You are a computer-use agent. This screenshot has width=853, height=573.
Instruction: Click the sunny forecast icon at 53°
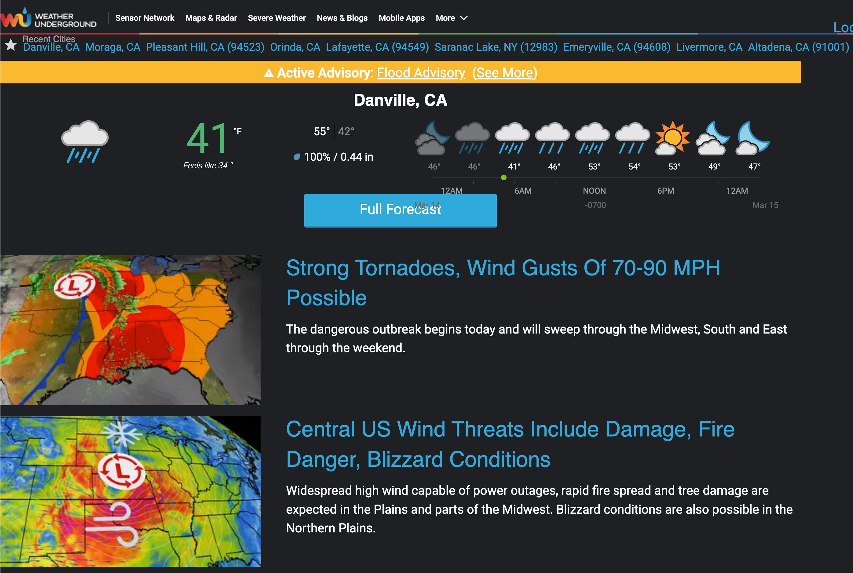pyautogui.click(x=672, y=138)
